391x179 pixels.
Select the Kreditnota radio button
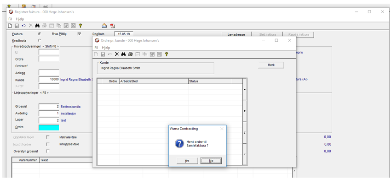coord(40,40)
